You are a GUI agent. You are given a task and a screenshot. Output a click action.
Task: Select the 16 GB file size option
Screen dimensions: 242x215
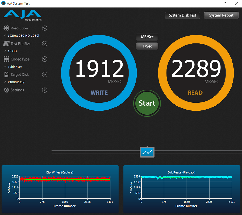(12, 51)
